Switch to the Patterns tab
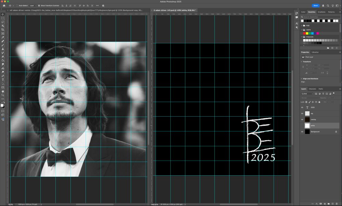Viewport: 342px width, 206px height. [331, 12]
